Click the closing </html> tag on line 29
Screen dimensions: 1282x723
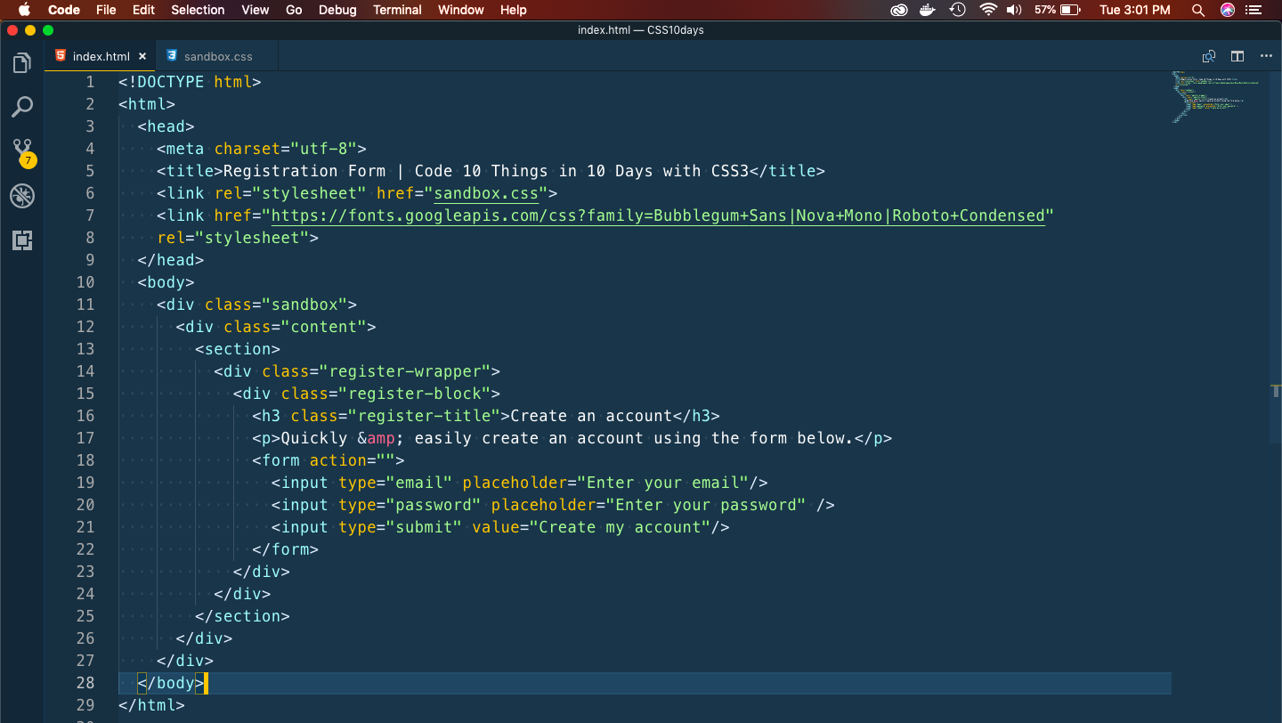(x=151, y=705)
